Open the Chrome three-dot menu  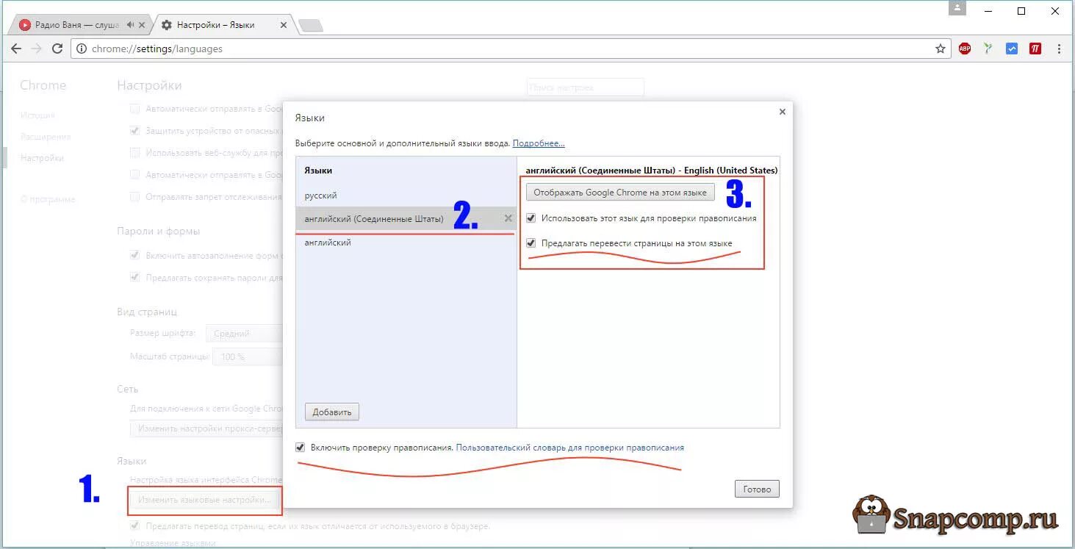tap(1059, 49)
